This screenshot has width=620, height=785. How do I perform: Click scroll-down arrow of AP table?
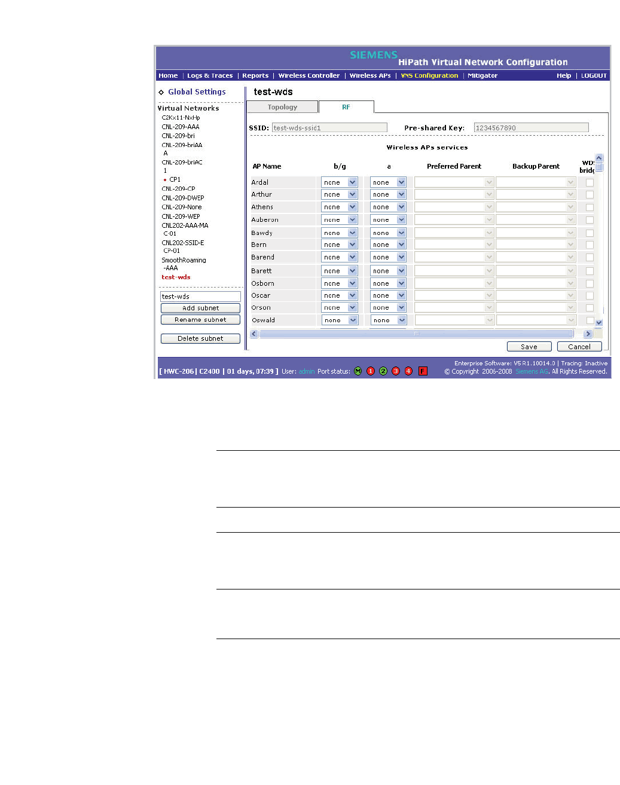click(599, 323)
